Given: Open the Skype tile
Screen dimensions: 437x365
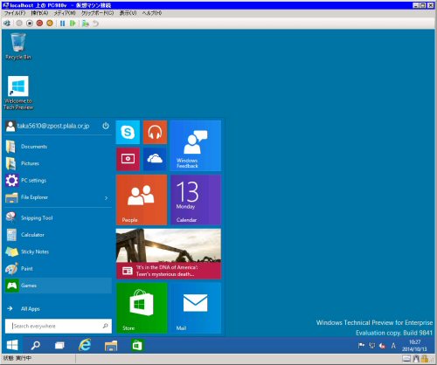Looking at the screenshot, I should tap(128, 132).
